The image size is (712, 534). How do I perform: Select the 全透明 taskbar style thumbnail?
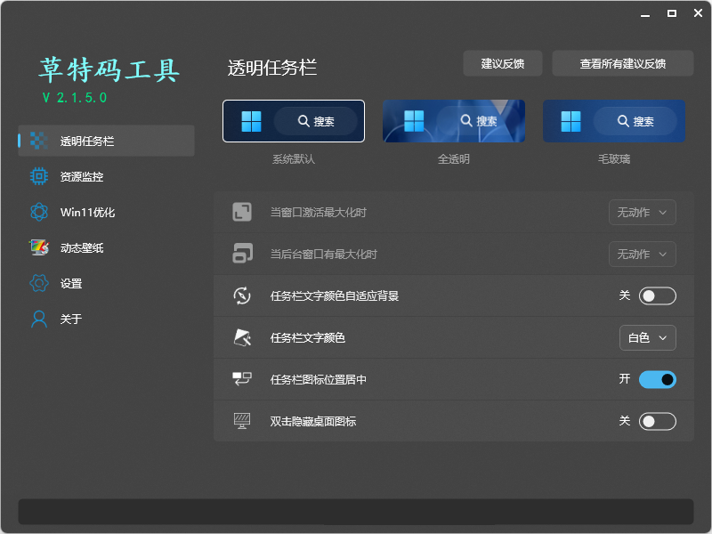click(x=454, y=121)
